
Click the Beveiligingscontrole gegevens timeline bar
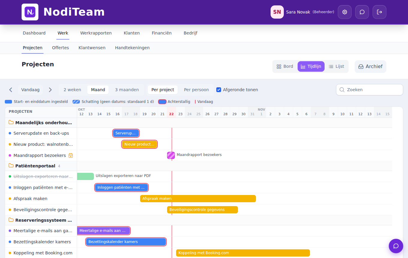point(202,210)
